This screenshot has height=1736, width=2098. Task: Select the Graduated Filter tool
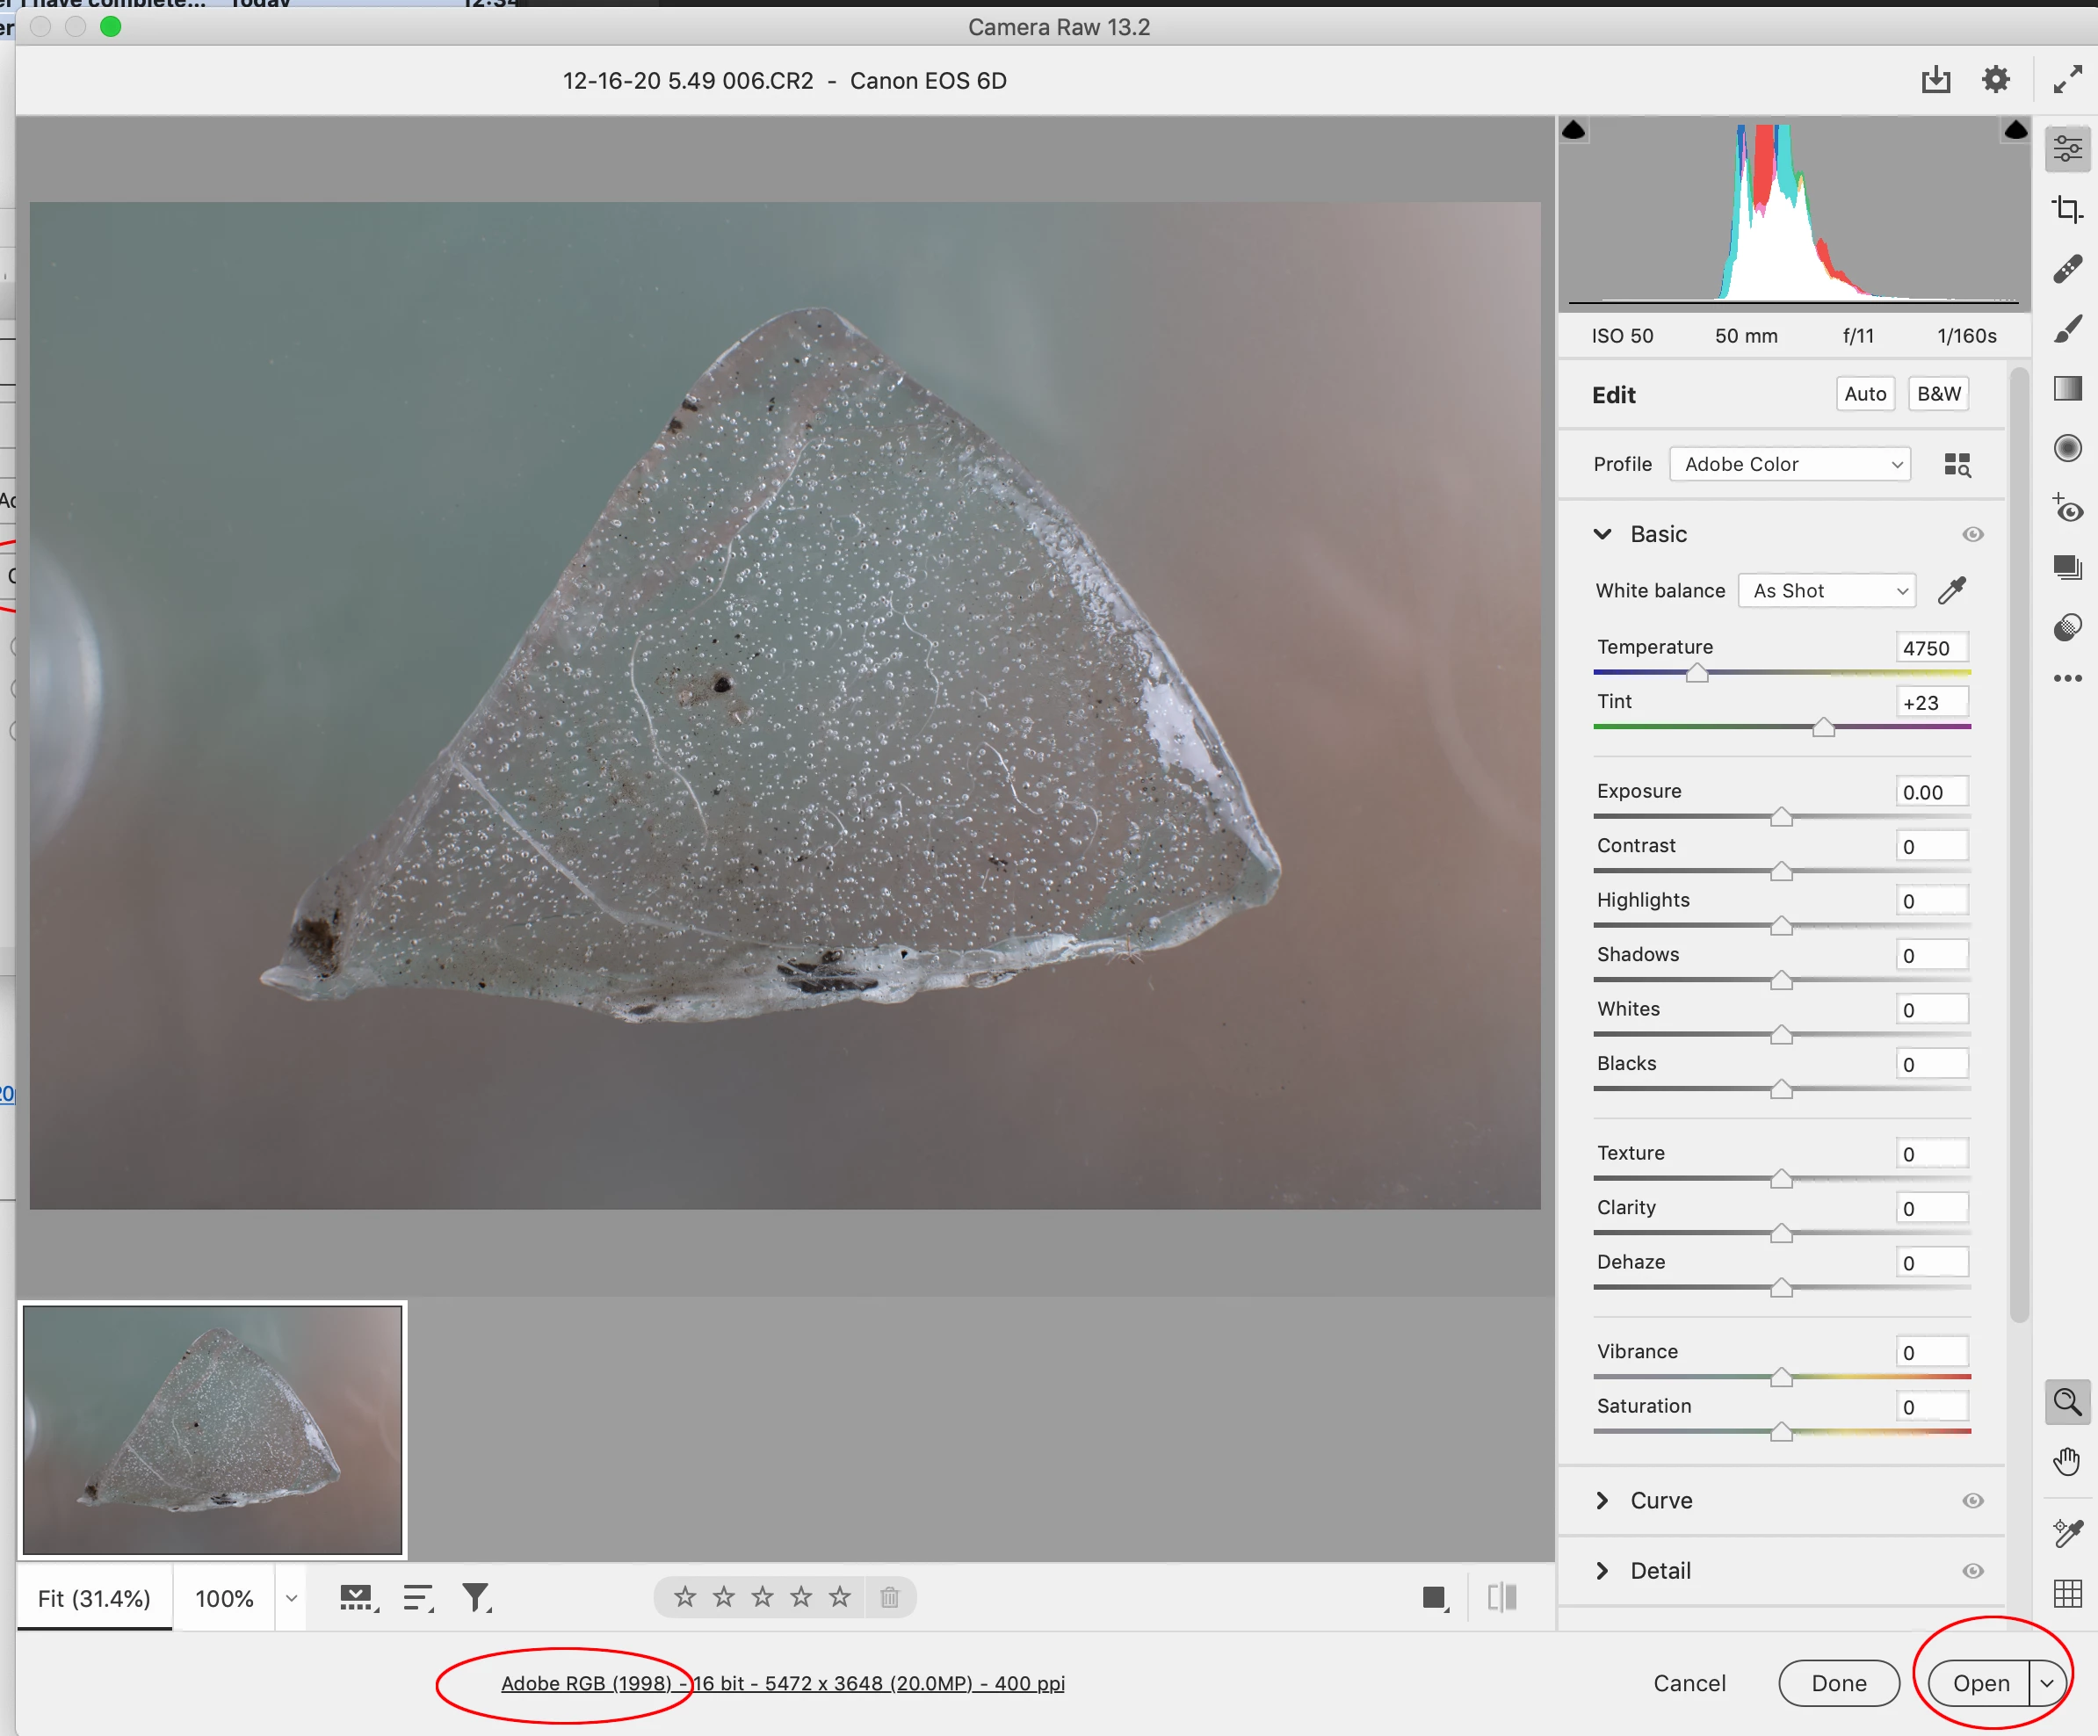(x=2066, y=388)
